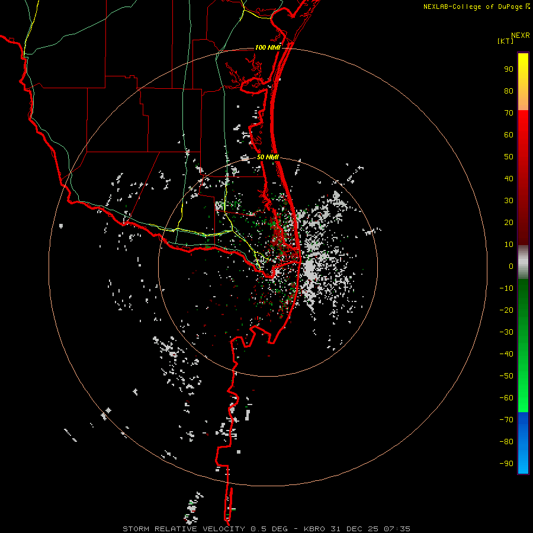Image resolution: width=533 pixels, height=533 pixels.
Task: Click the -60 value on velocity scale
Action: [x=506, y=398]
